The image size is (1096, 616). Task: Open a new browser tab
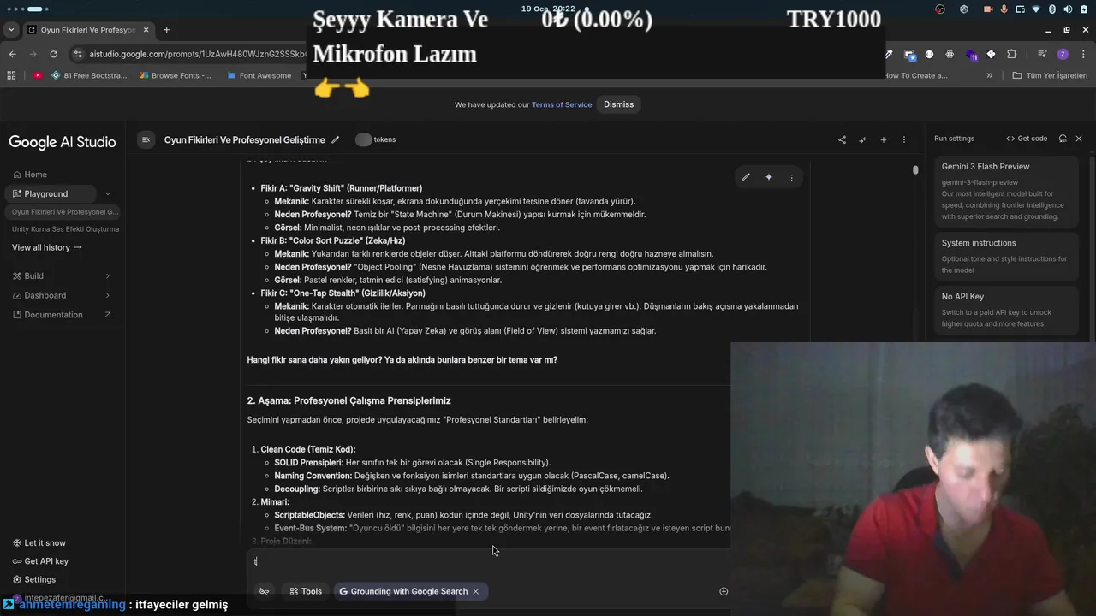pos(167,30)
